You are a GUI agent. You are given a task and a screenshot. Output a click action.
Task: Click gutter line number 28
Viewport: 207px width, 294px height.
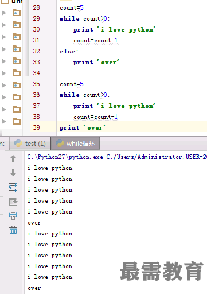pyautogui.click(x=36, y=7)
